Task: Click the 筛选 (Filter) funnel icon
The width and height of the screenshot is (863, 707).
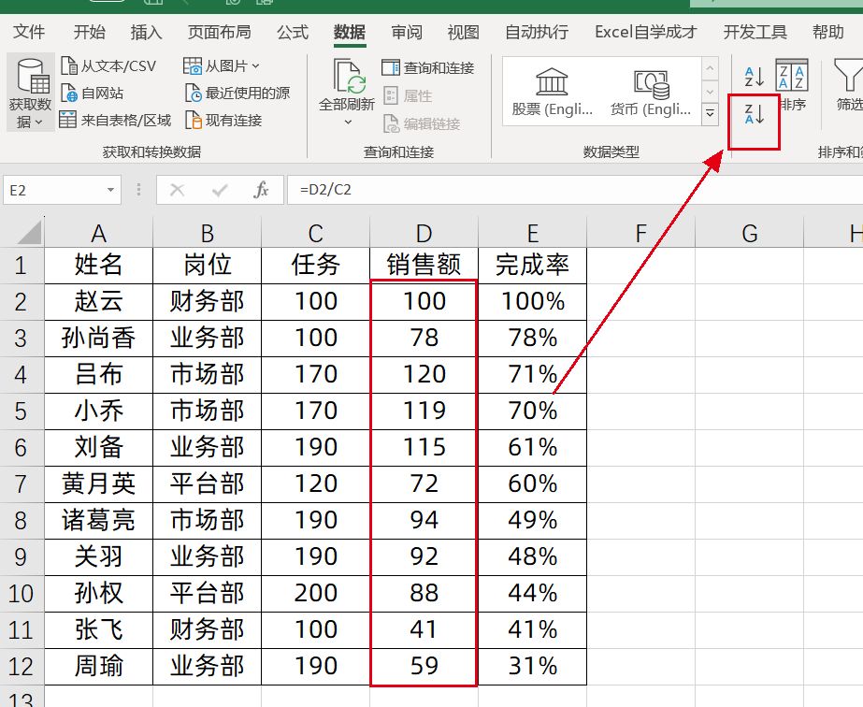Action: [848, 75]
